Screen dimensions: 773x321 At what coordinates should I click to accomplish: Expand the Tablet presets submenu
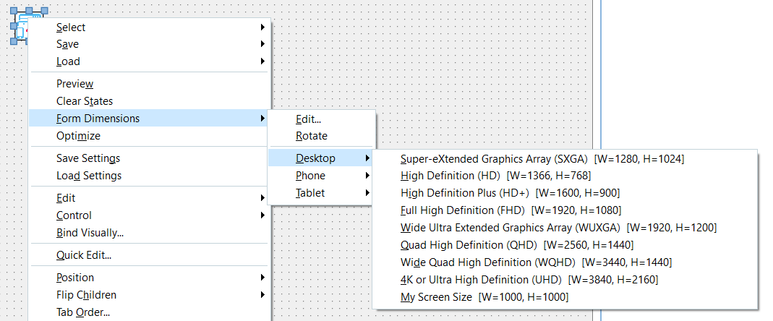(x=321, y=193)
